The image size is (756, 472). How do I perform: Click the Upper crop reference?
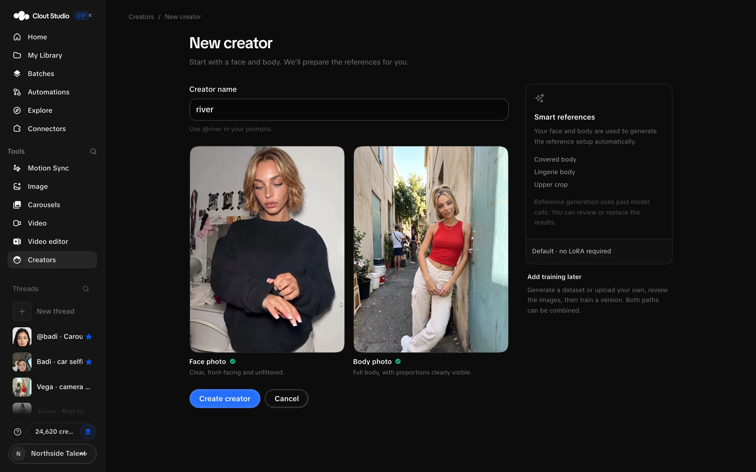point(551,185)
